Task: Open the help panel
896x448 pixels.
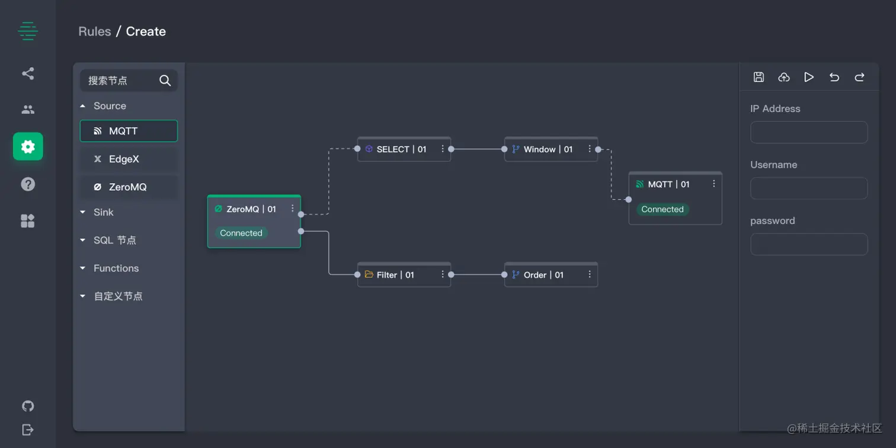Action: pyautogui.click(x=28, y=184)
